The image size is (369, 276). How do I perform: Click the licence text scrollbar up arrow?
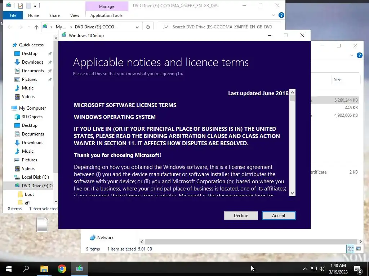pyautogui.click(x=292, y=92)
